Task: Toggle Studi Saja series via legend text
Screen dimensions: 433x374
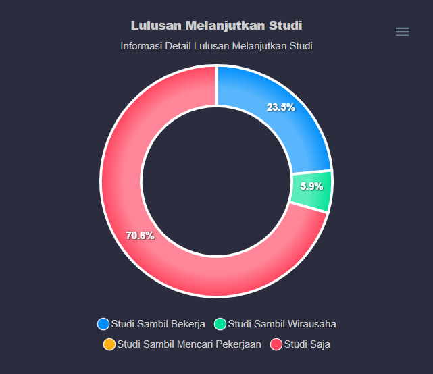Action: pyautogui.click(x=307, y=344)
